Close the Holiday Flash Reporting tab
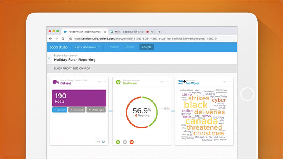Viewport: 283px width, 159px height. (x=105, y=32)
